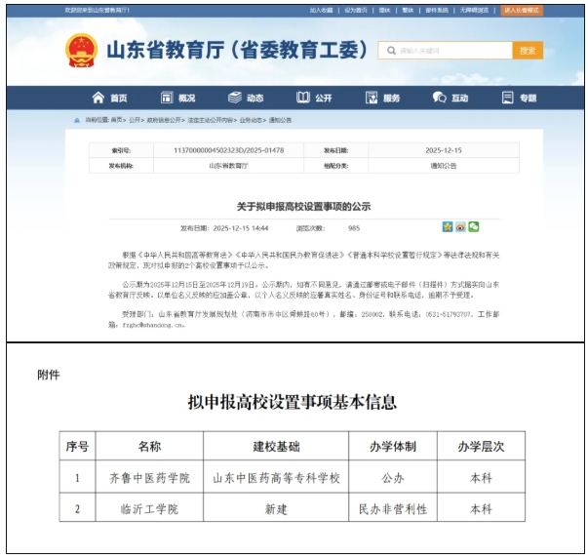
Task: Click the 首页 breadcrumb link
Action: pyautogui.click(x=117, y=120)
